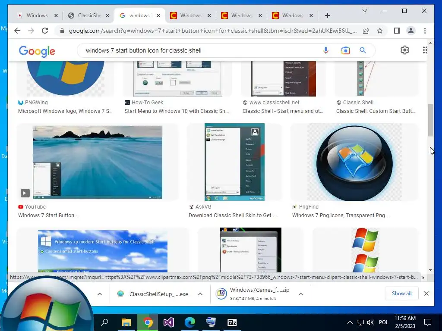Open the network tray icon
Image resolution: width=442 pixels, height=331 pixels.
click(360, 322)
